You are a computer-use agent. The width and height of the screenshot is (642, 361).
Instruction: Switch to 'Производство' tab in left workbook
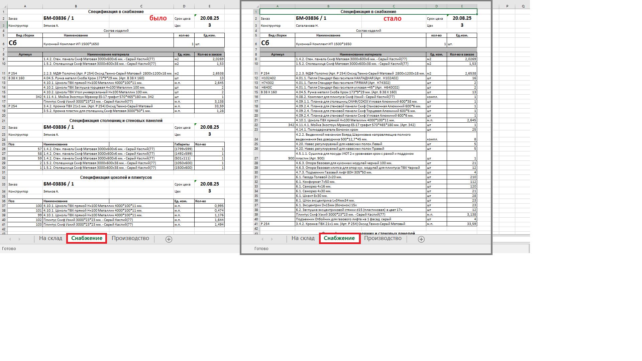(x=130, y=238)
